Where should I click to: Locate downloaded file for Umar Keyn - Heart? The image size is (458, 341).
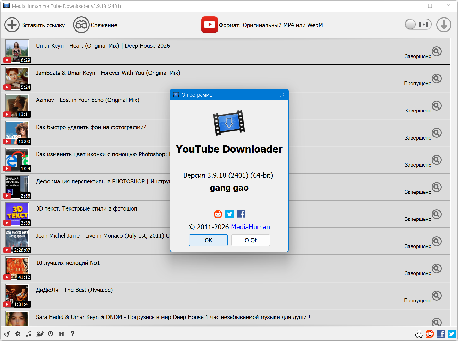[436, 51]
